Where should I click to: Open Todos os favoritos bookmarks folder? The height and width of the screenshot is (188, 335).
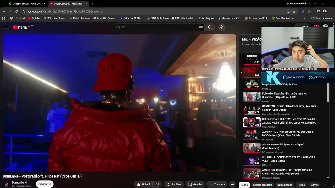pyautogui.click(x=322, y=18)
